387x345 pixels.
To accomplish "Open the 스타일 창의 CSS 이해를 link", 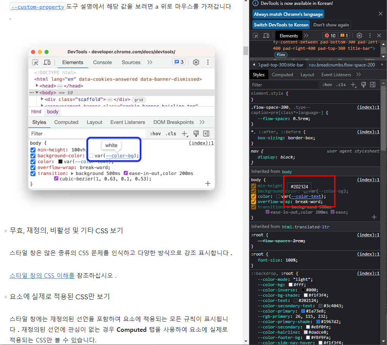I will 42,275.
